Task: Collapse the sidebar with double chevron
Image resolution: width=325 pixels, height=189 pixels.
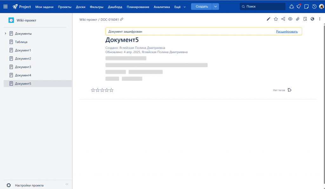Action: [67, 184]
